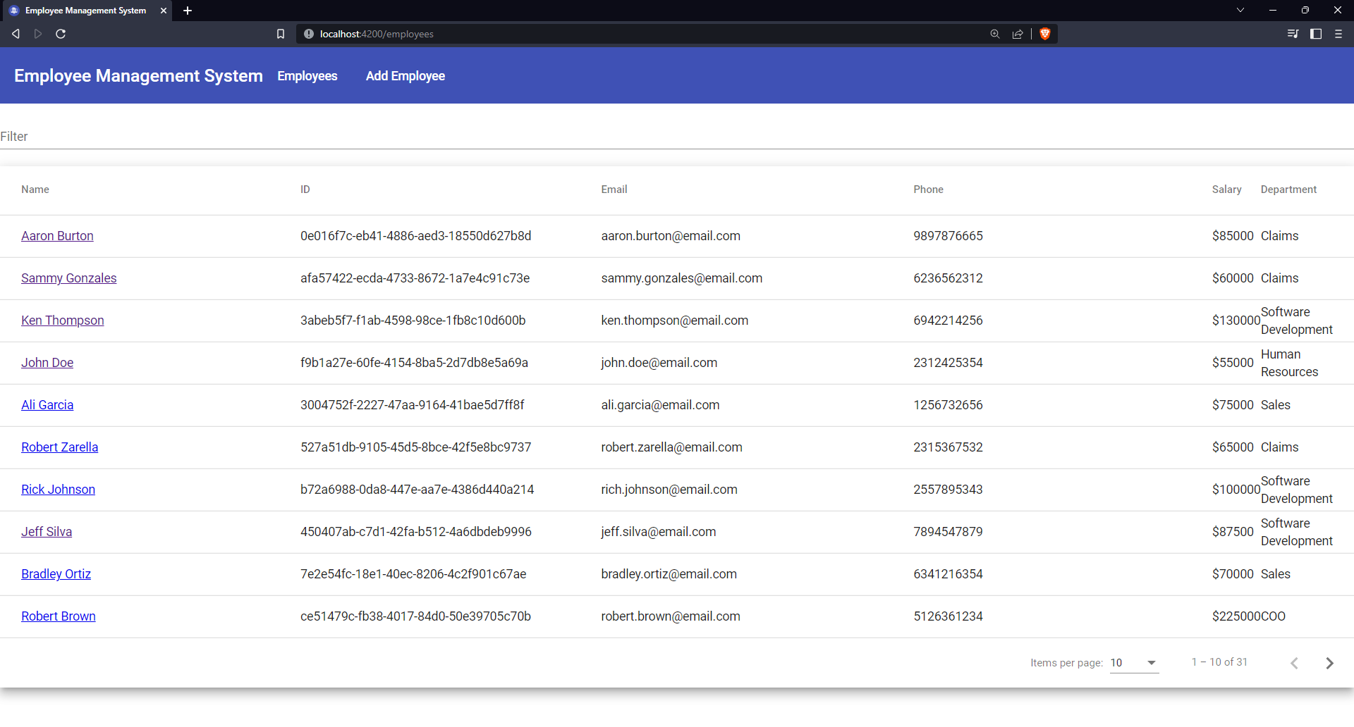This screenshot has width=1354, height=727.
Task: Switch to the Employee Management System tab
Action: click(85, 11)
